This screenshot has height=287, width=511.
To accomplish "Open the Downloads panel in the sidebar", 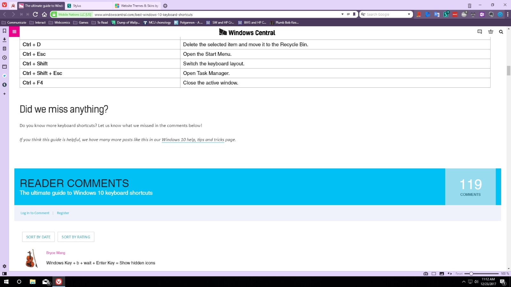I will pos(4,40).
